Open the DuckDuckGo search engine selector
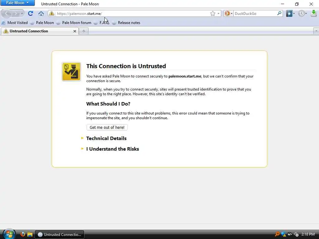The height and width of the screenshot is (239, 319). point(228,14)
